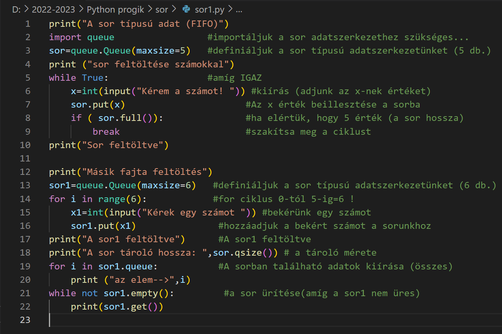
Task: Click the qsize method on line 18
Action: coord(250,252)
